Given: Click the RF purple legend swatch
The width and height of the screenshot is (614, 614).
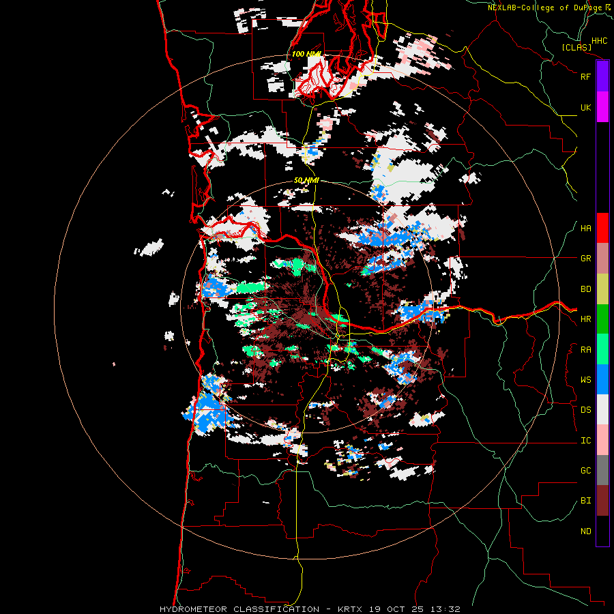Looking at the screenshot, I should [x=602, y=76].
